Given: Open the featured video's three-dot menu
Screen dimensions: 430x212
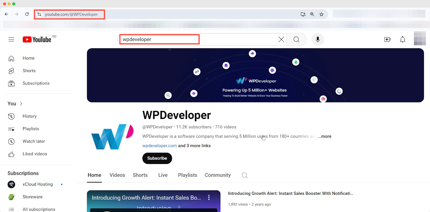Looking at the screenshot, I should (x=209, y=198).
